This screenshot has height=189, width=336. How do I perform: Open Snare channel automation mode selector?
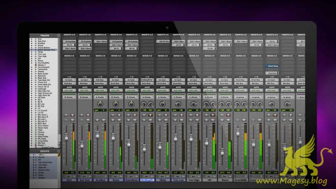click(116, 90)
